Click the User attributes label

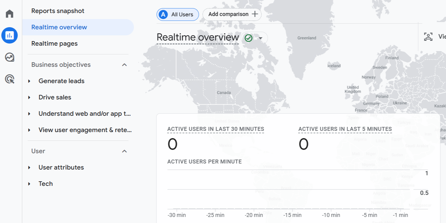(x=61, y=167)
